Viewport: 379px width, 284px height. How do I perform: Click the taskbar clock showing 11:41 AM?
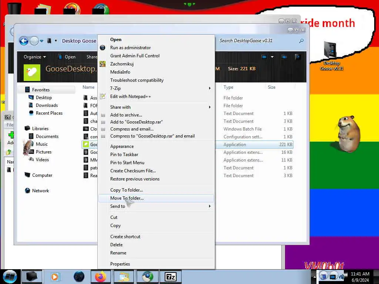[x=360, y=277]
